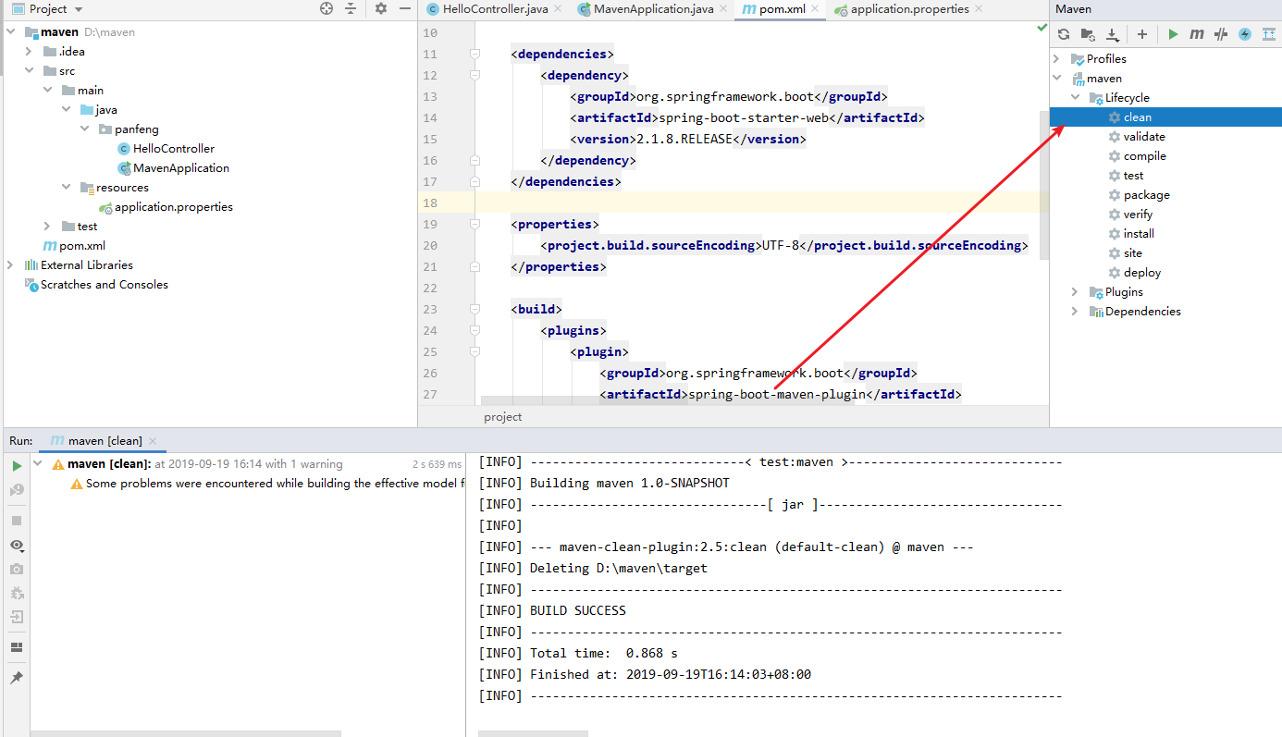This screenshot has width=1282, height=737.
Task: Open the Project view dropdown
Action: pos(48,8)
